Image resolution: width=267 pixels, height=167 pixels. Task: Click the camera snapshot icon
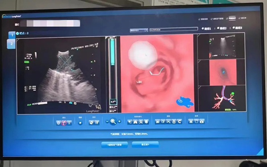(x=202, y=121)
